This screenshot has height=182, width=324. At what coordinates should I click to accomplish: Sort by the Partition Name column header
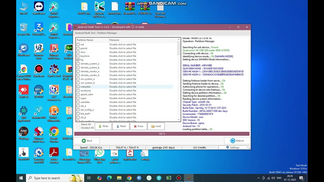(92, 40)
